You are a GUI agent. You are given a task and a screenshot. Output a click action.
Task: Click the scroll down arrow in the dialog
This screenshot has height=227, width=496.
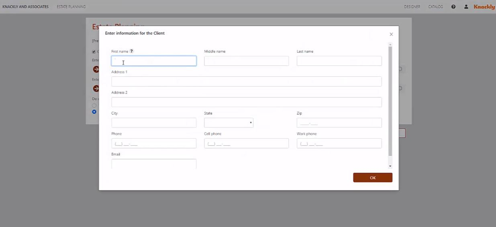click(x=390, y=166)
